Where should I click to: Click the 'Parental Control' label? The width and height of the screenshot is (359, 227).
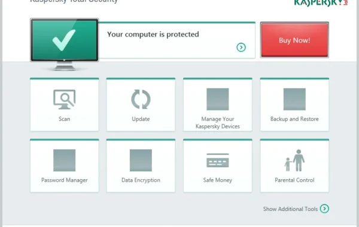[294, 180]
